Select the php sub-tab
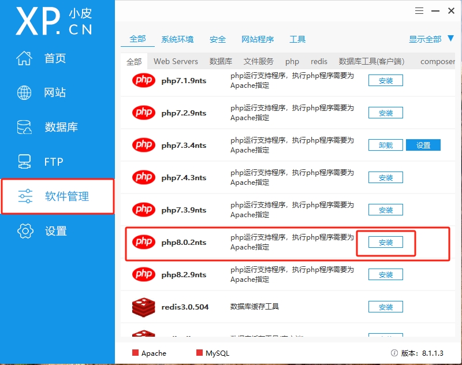 click(292, 62)
